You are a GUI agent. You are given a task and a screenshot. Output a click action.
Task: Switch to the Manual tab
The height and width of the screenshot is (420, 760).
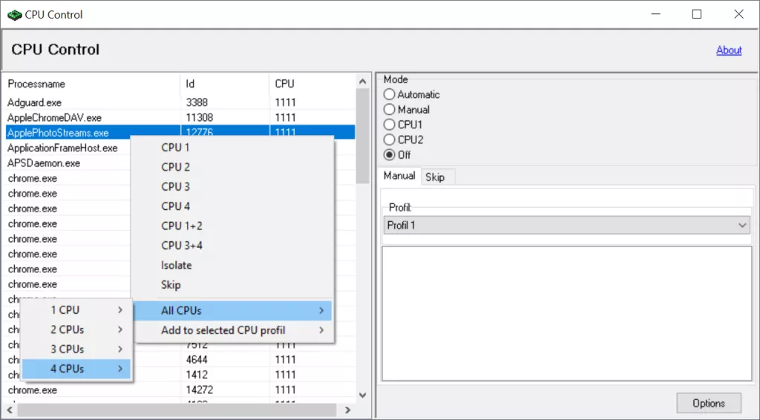click(x=399, y=176)
